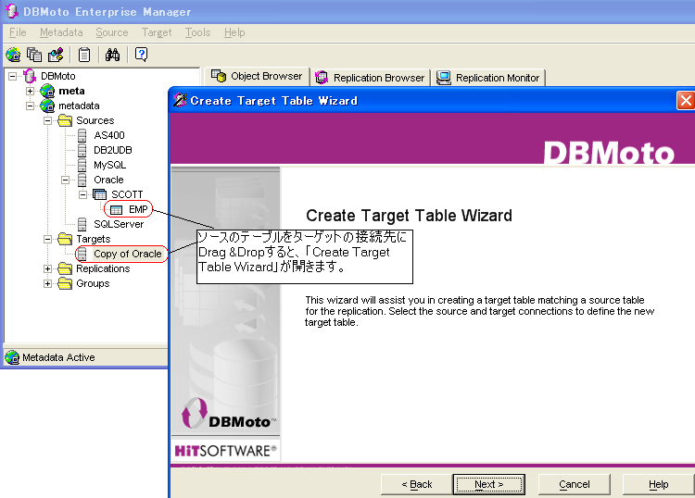Click the Targets folder icon
This screenshot has height=498, width=695.
(x=65, y=239)
